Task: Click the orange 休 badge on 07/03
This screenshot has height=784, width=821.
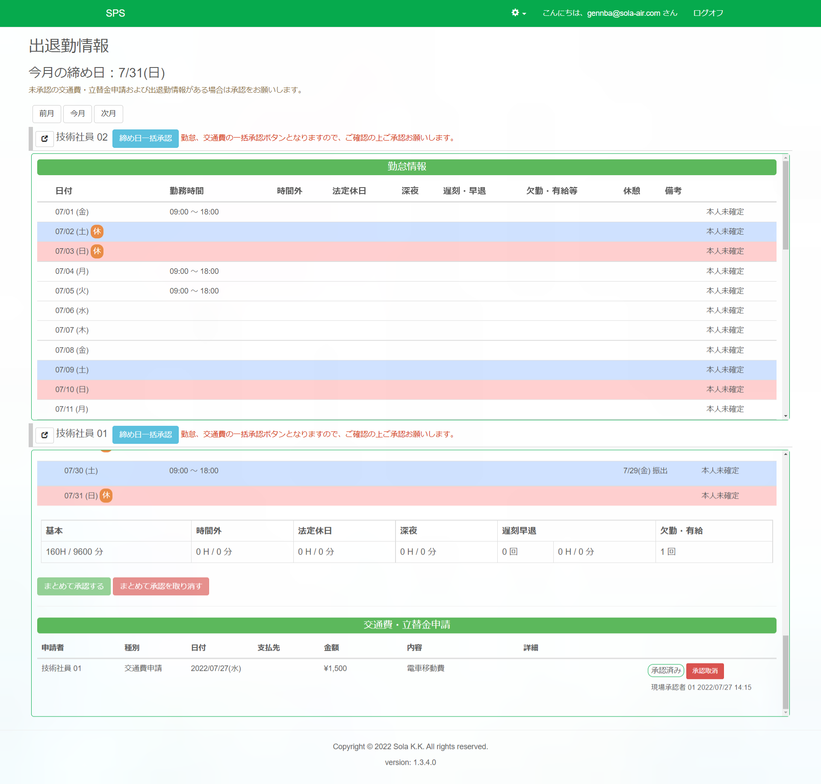Action: point(97,251)
